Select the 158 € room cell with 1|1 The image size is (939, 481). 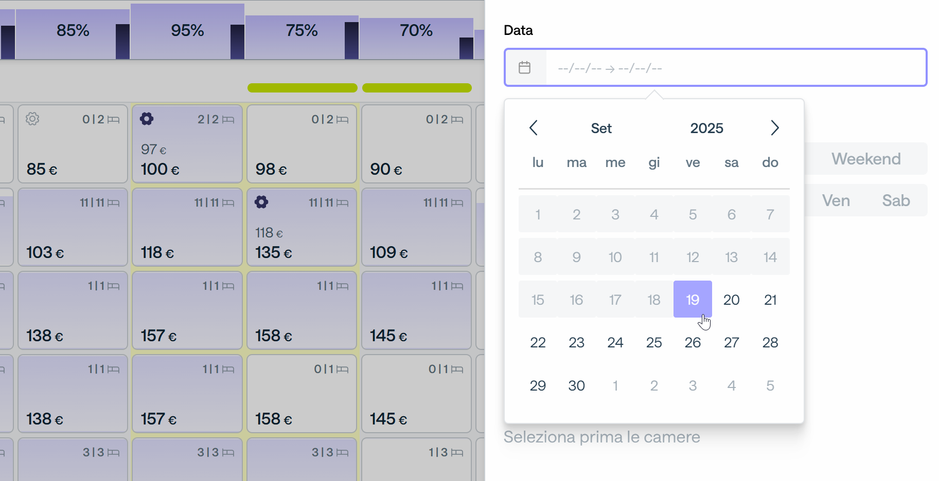pos(302,310)
